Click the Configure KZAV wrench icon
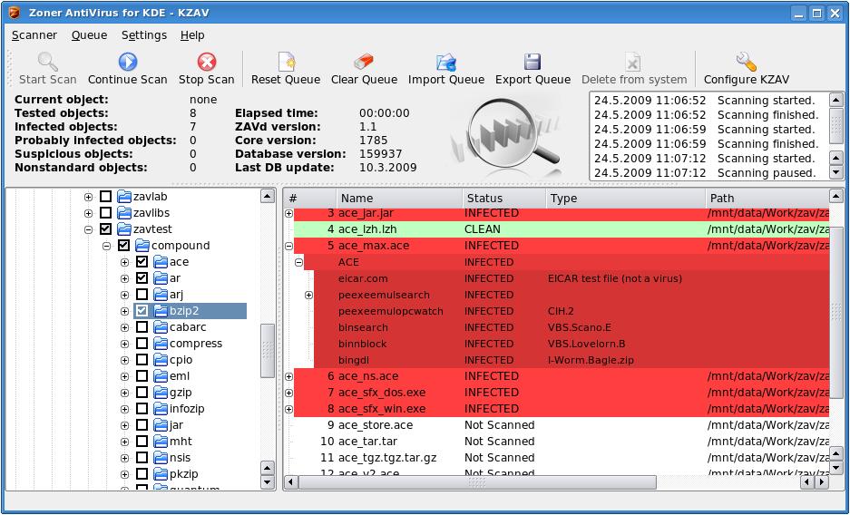Image resolution: width=850 pixels, height=515 pixels. [x=746, y=62]
